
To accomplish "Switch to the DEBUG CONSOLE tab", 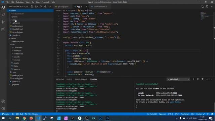I will (x=81, y=79).
